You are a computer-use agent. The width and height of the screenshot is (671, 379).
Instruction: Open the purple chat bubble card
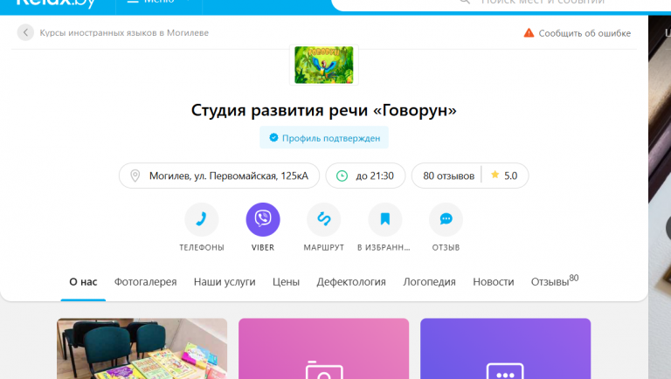(x=505, y=348)
